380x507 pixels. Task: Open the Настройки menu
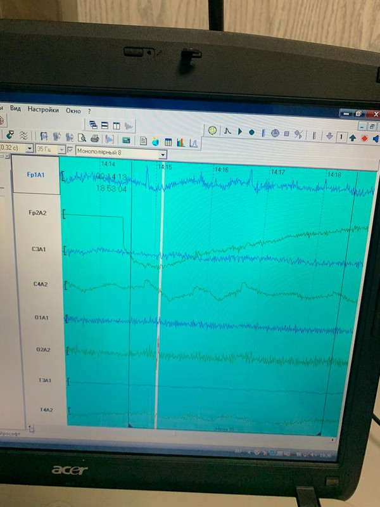tap(43, 110)
